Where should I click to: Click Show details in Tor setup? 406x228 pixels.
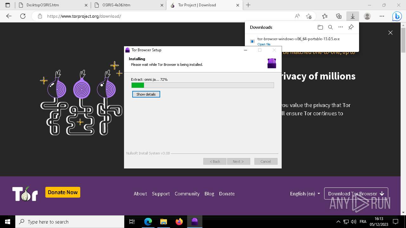coord(146,94)
